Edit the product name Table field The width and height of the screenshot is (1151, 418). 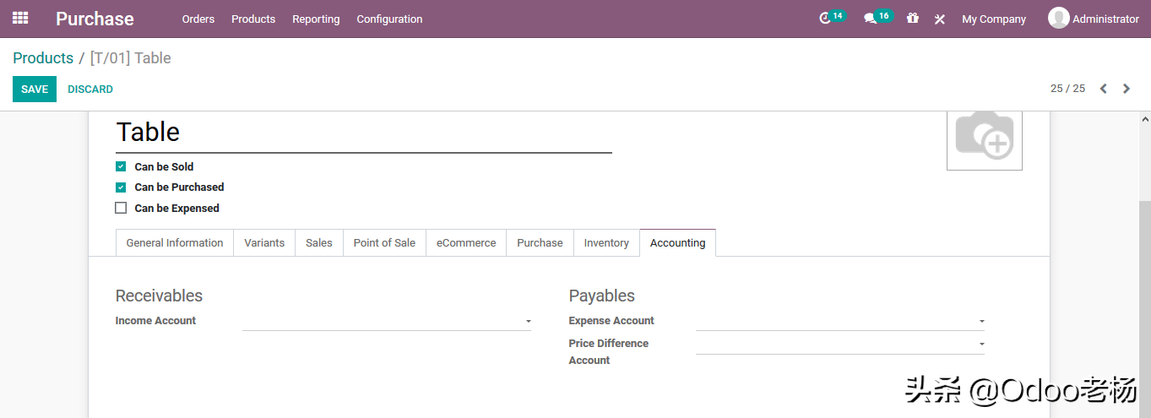[364, 133]
